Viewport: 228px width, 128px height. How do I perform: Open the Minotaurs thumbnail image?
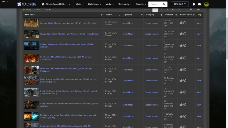pyautogui.click(x=31, y=70)
